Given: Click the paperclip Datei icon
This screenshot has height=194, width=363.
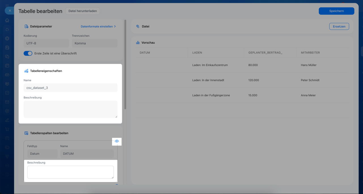Looking at the screenshot, I should point(138,26).
